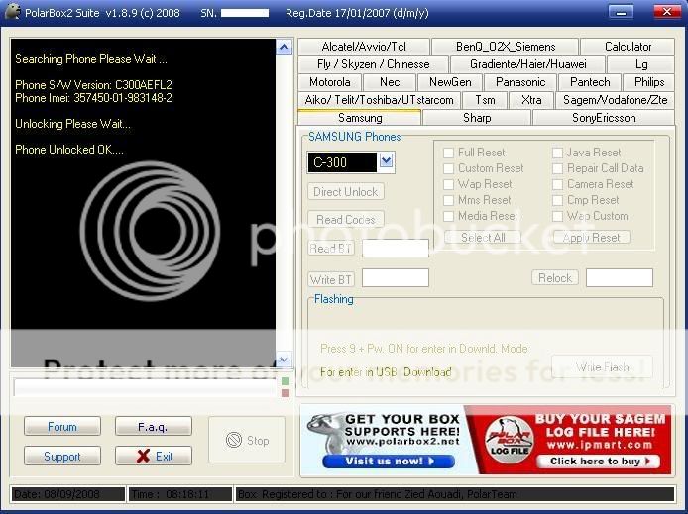Click the Write BT button
The image size is (688, 514).
[331, 279]
